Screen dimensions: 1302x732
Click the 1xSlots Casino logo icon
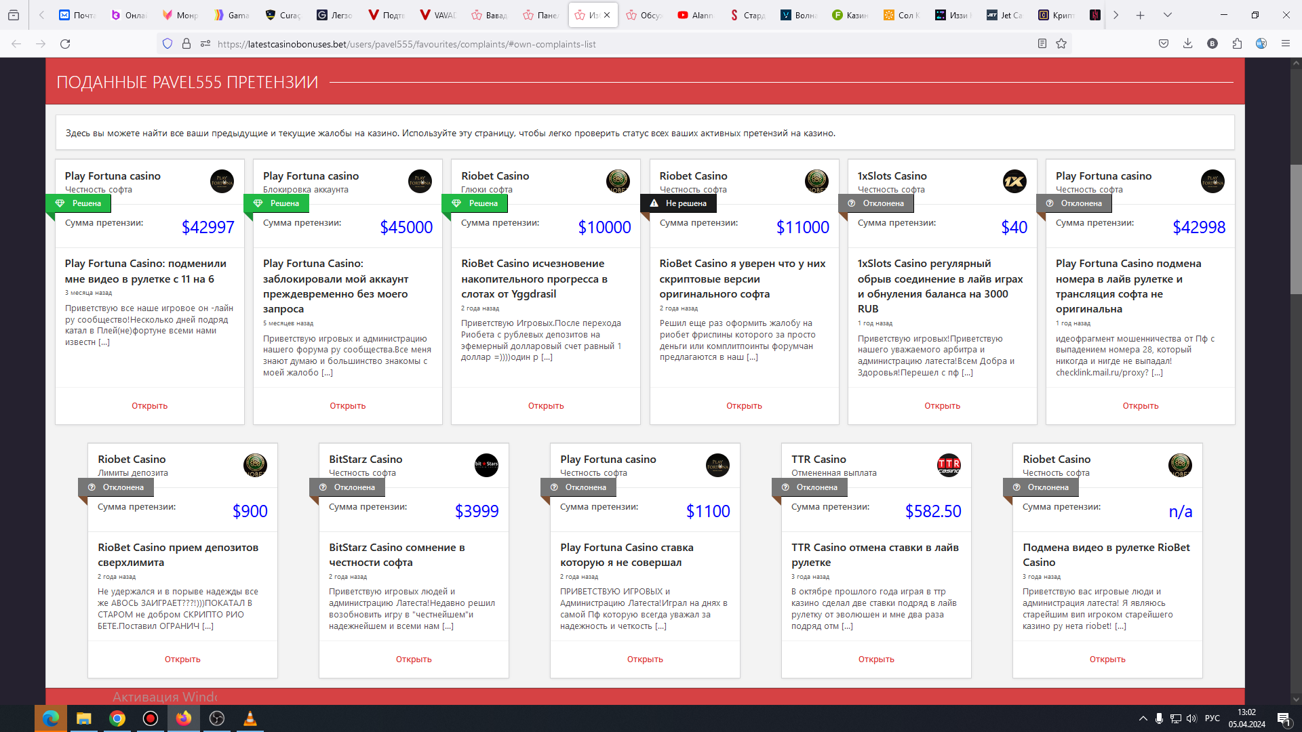click(x=1014, y=182)
